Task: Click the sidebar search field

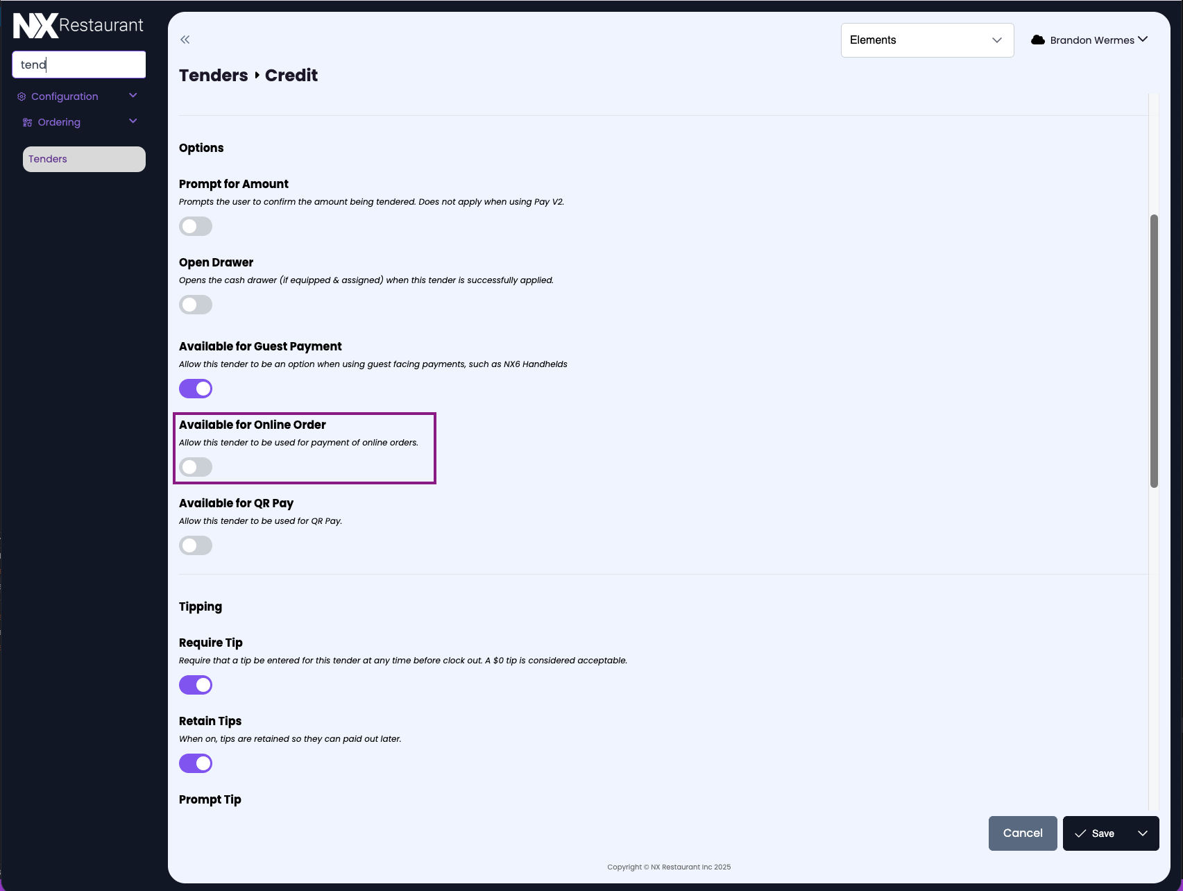Action: pyautogui.click(x=78, y=65)
